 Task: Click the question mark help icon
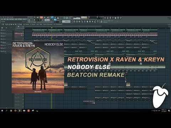(113, 18)
